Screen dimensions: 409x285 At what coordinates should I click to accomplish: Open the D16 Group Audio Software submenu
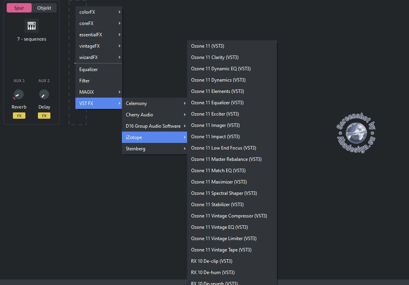155,126
